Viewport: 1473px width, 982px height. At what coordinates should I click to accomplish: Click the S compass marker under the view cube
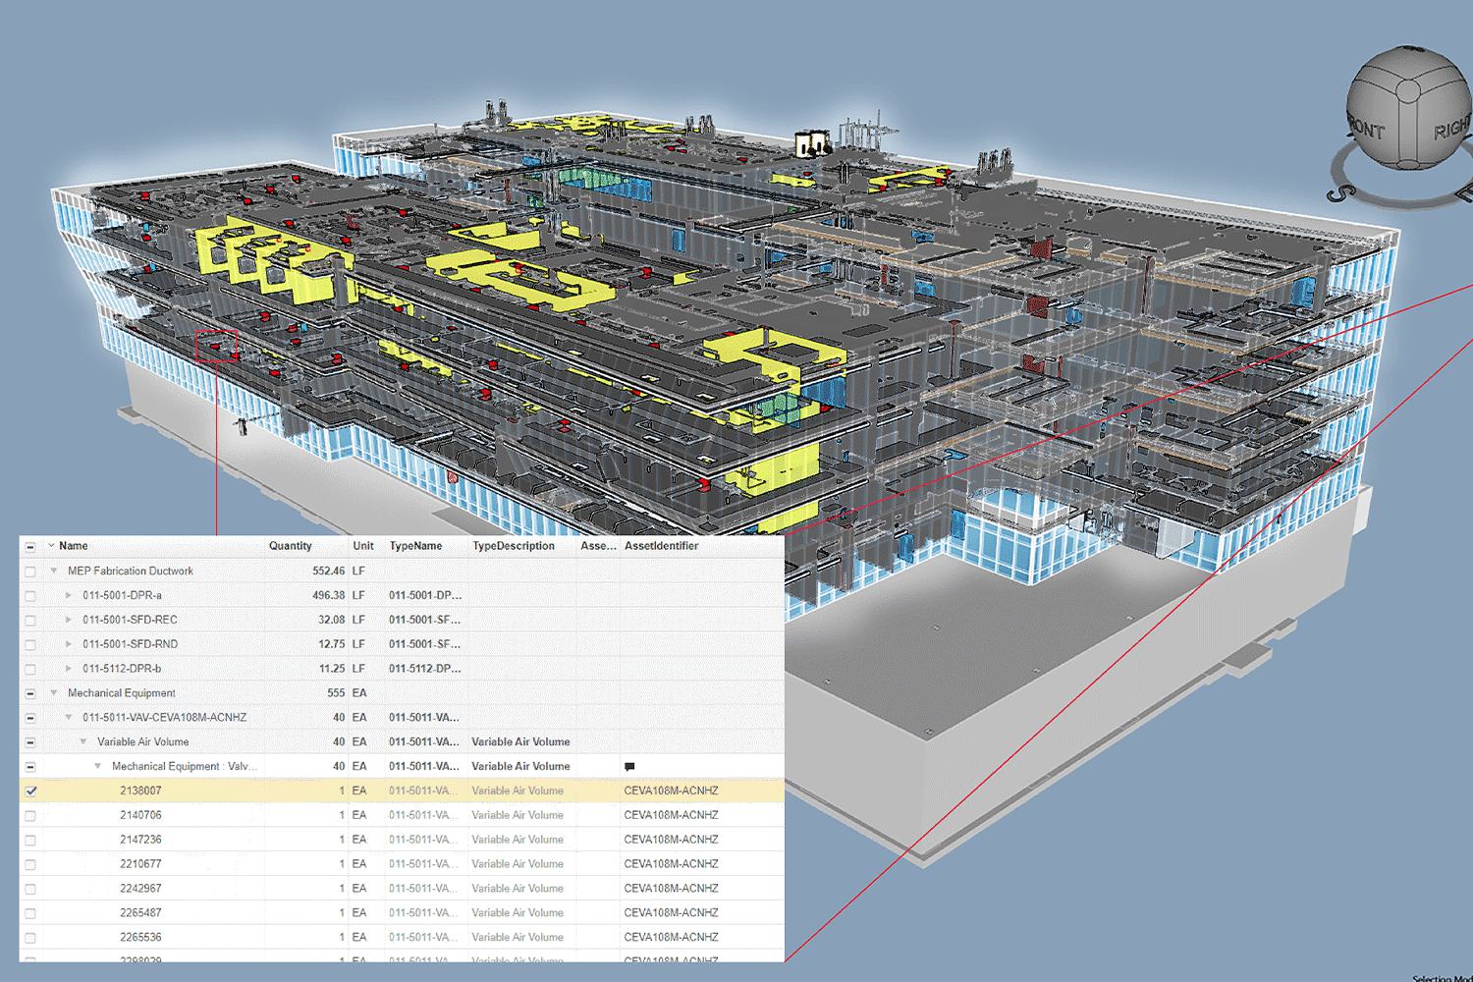click(1337, 192)
